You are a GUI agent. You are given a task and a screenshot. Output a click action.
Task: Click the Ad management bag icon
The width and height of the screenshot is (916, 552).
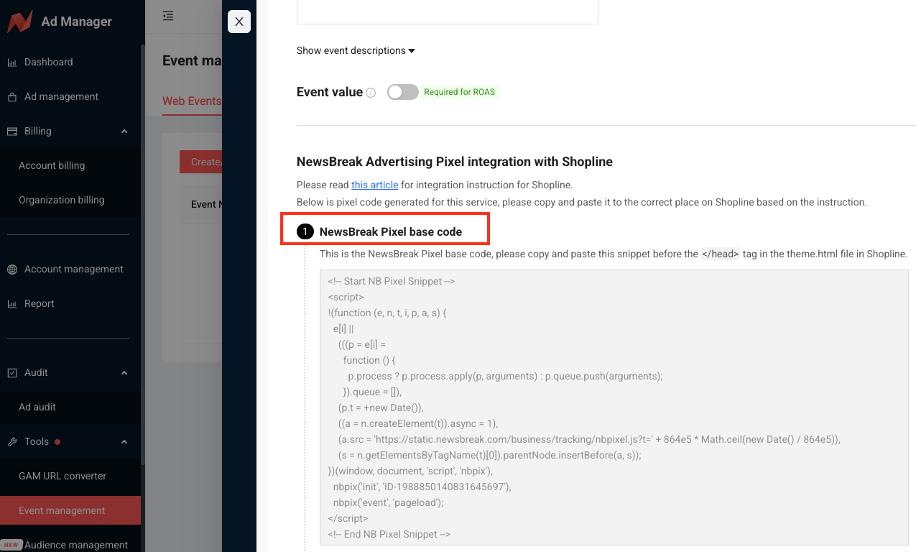[12, 97]
